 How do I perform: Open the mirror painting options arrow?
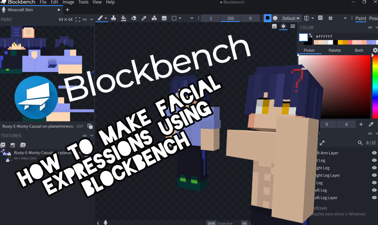[x=313, y=18]
